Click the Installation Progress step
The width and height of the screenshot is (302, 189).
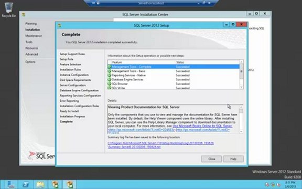point(72,117)
